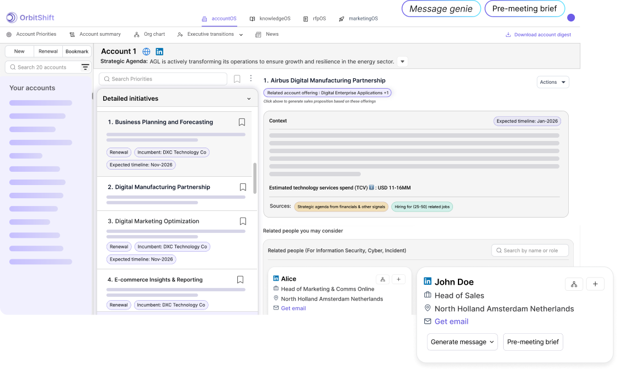Click John Doe's Get email link
Viewport: 619px width, 369px height.
pyautogui.click(x=451, y=321)
